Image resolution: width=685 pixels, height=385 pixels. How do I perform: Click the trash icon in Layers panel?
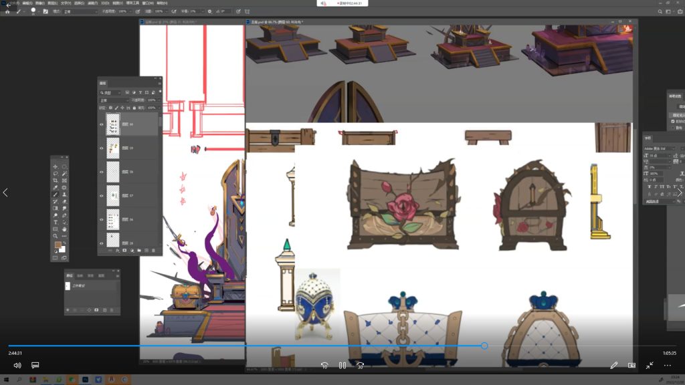153,250
